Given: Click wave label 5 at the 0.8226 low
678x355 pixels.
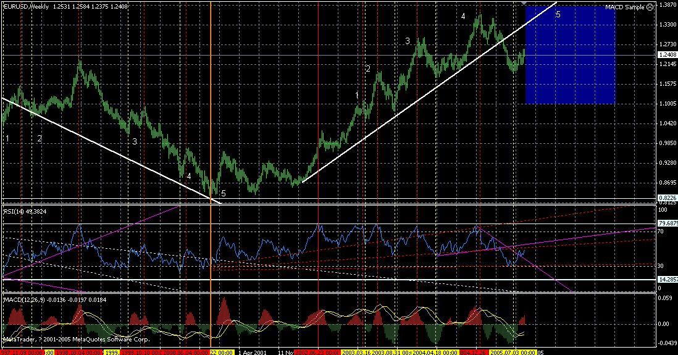Looking at the screenshot, I should [x=223, y=194].
